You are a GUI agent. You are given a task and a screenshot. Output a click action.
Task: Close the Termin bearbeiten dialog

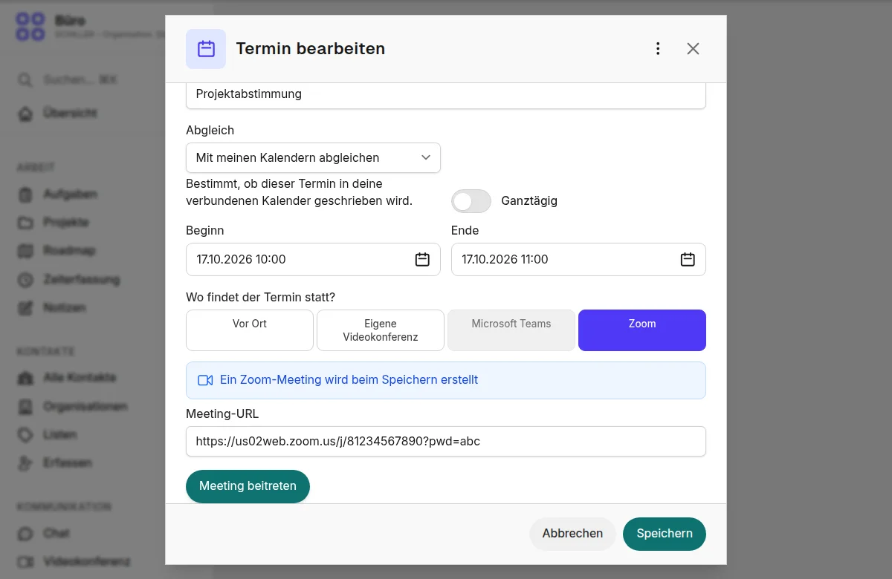point(693,49)
